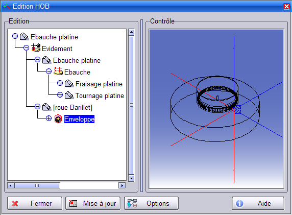Click the [roue Barillet] part icon

pyautogui.click(x=47, y=107)
